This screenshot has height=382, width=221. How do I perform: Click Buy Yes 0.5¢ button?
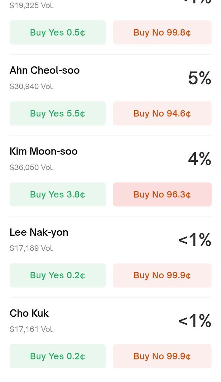[x=58, y=32]
